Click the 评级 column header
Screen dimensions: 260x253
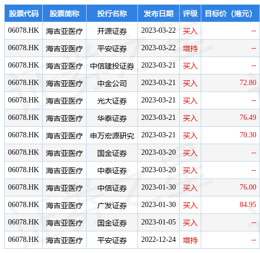[190, 14]
